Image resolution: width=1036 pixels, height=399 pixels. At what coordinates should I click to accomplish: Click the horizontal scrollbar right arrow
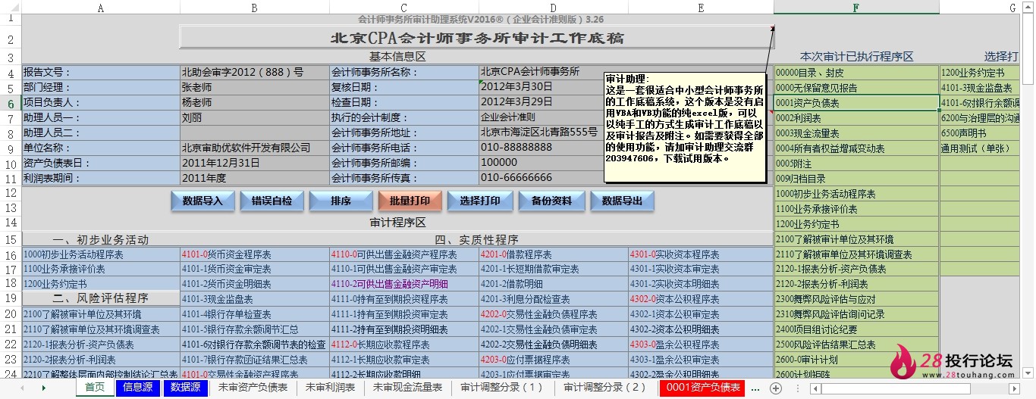(x=1015, y=388)
